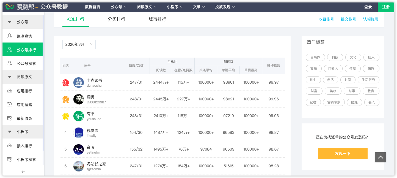397x178 pixels.
Task: Go to 数据首页 in top navigation
Action: [93, 7]
